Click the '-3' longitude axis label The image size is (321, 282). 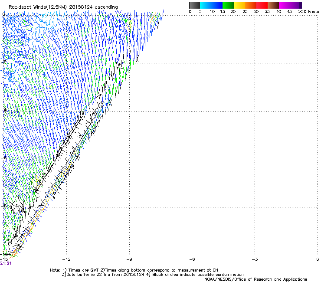255,259
